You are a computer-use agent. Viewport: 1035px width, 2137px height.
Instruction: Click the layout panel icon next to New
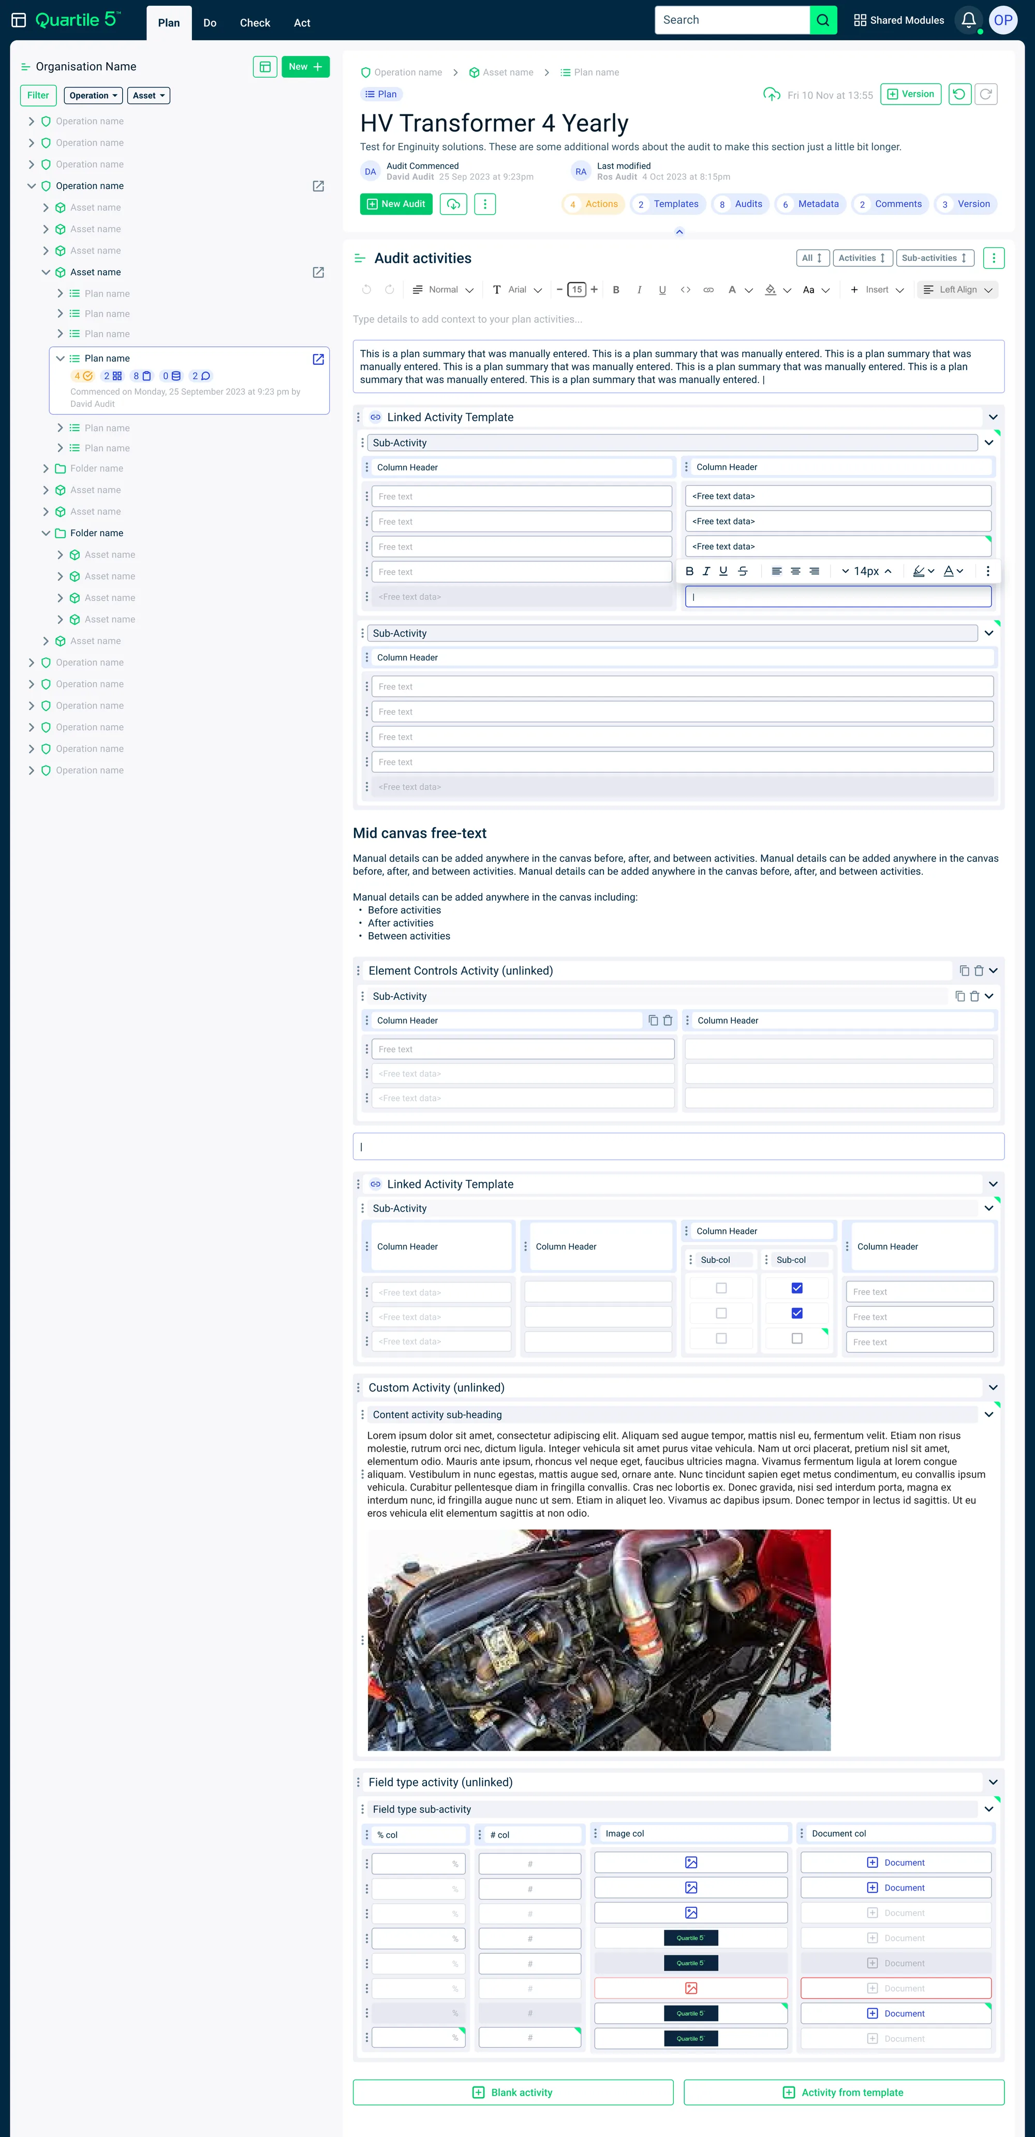[264, 67]
